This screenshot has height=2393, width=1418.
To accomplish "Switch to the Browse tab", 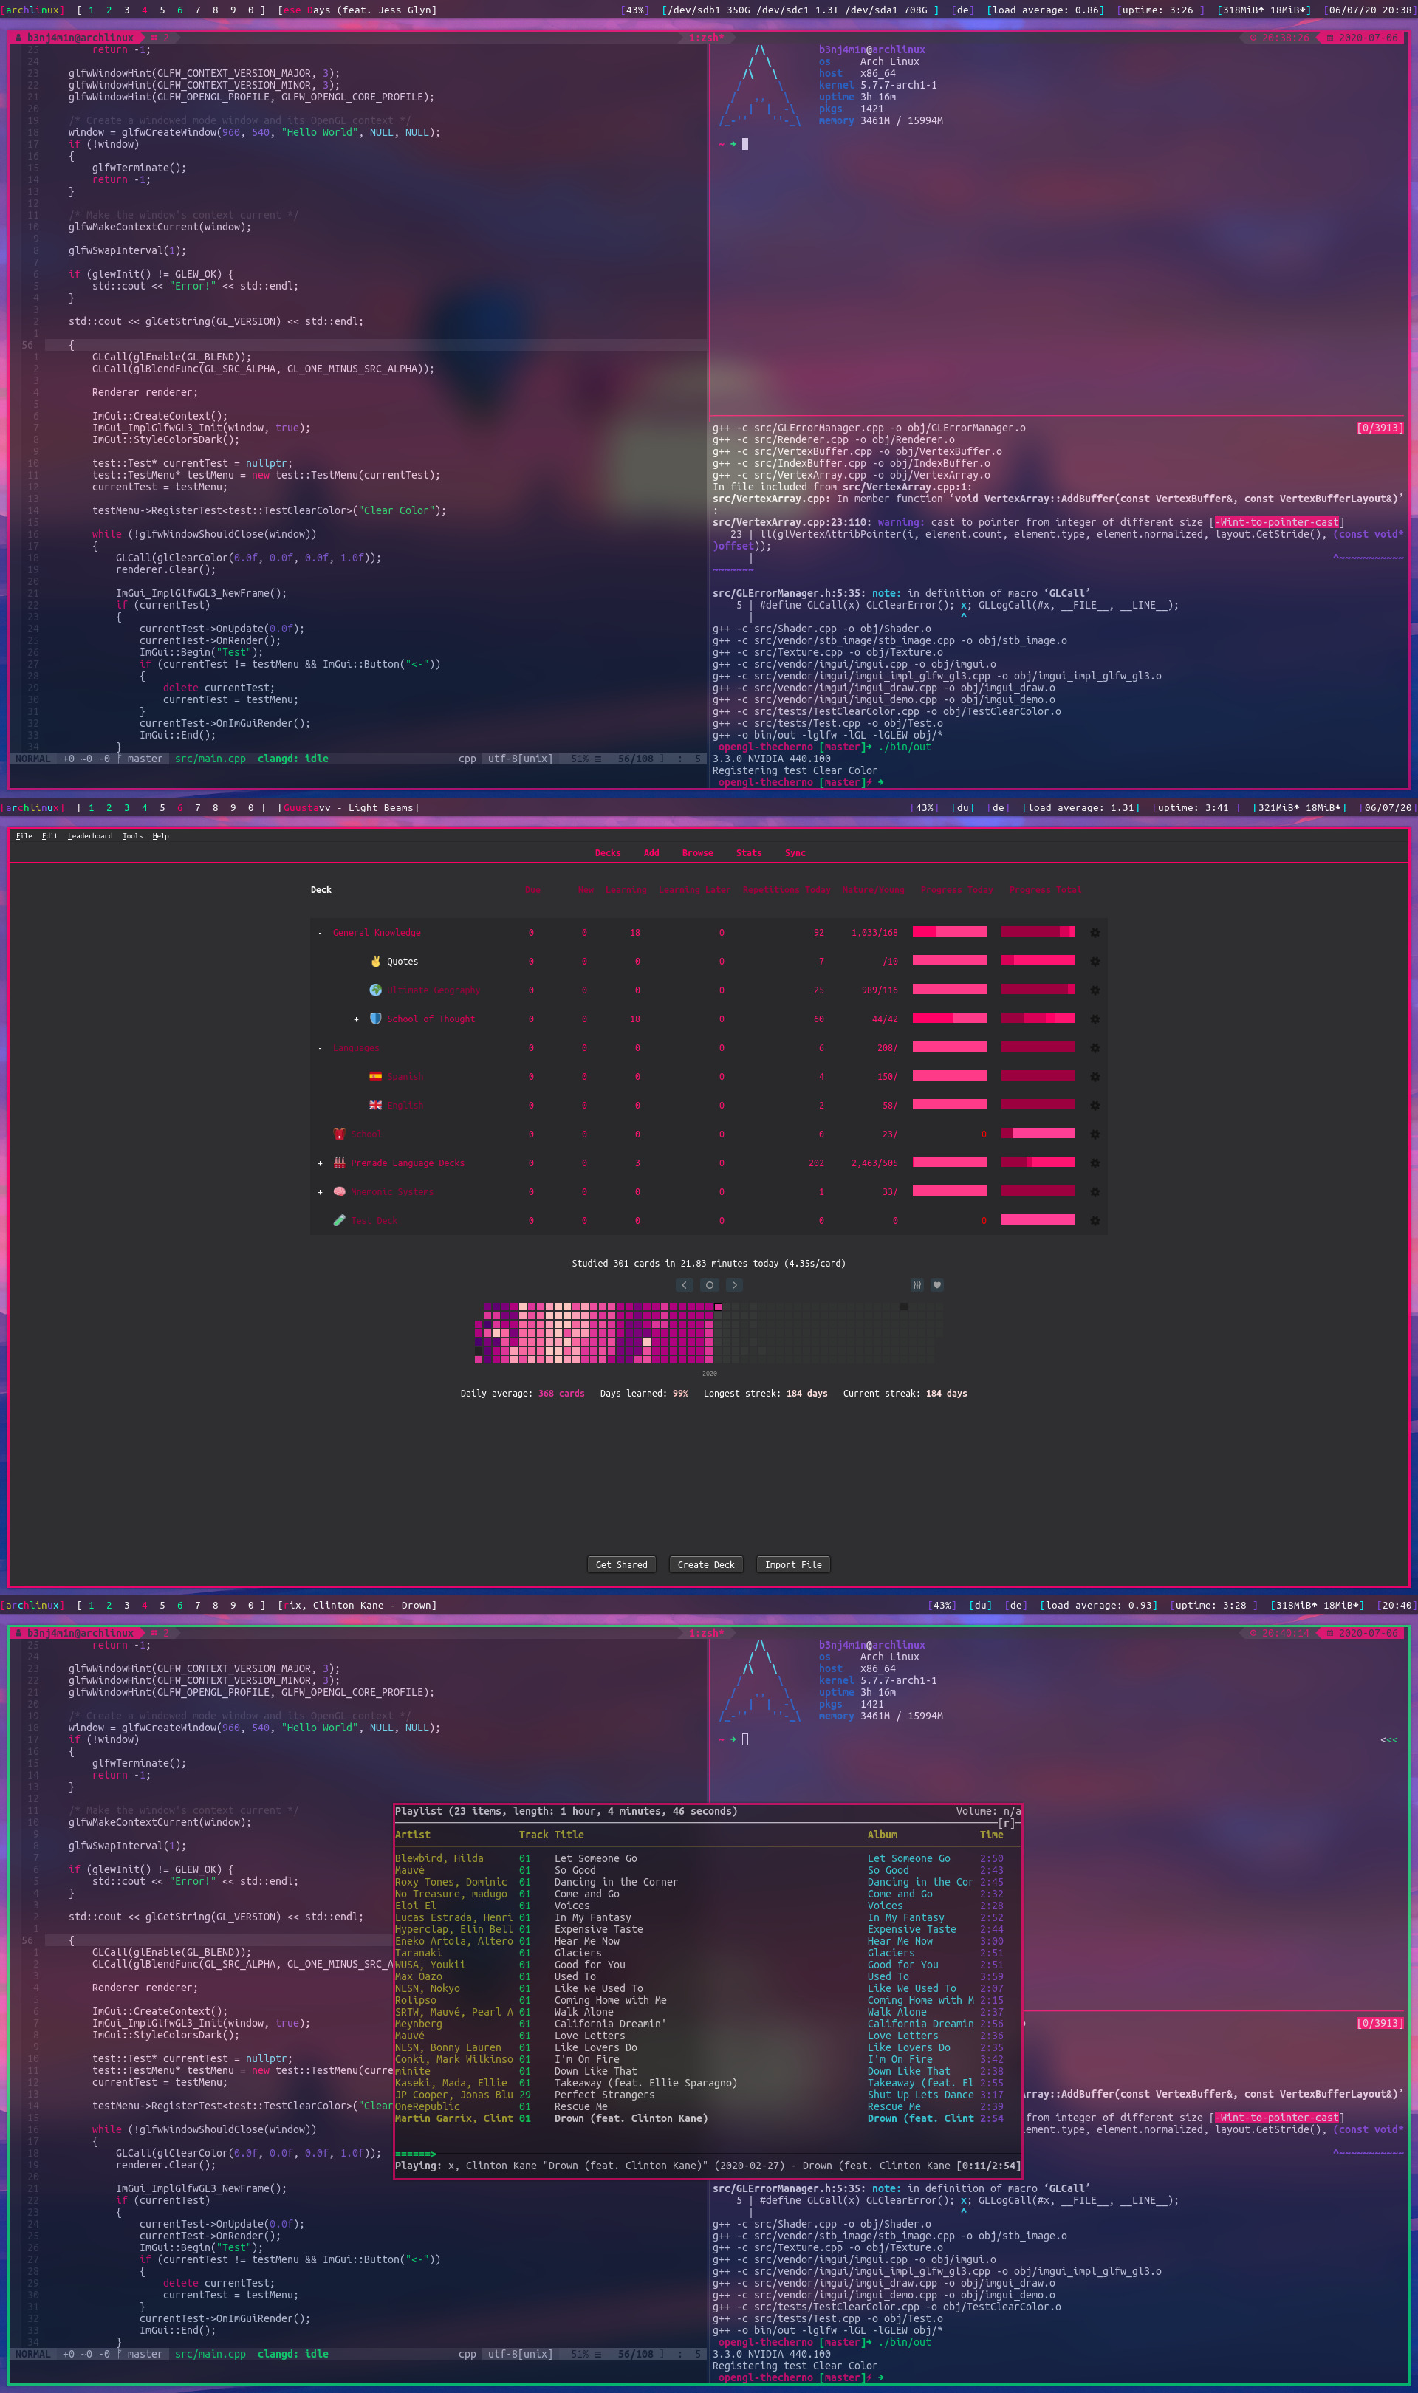I will [x=697, y=853].
